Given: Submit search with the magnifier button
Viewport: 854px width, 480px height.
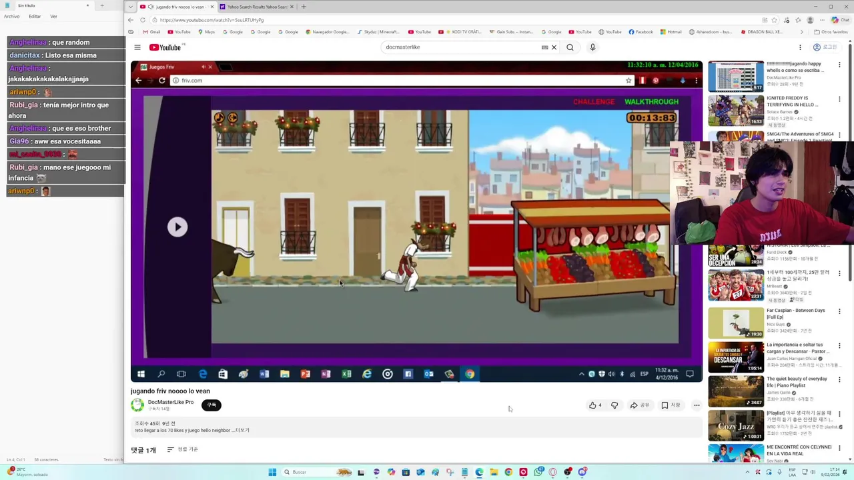Looking at the screenshot, I should pos(570,47).
